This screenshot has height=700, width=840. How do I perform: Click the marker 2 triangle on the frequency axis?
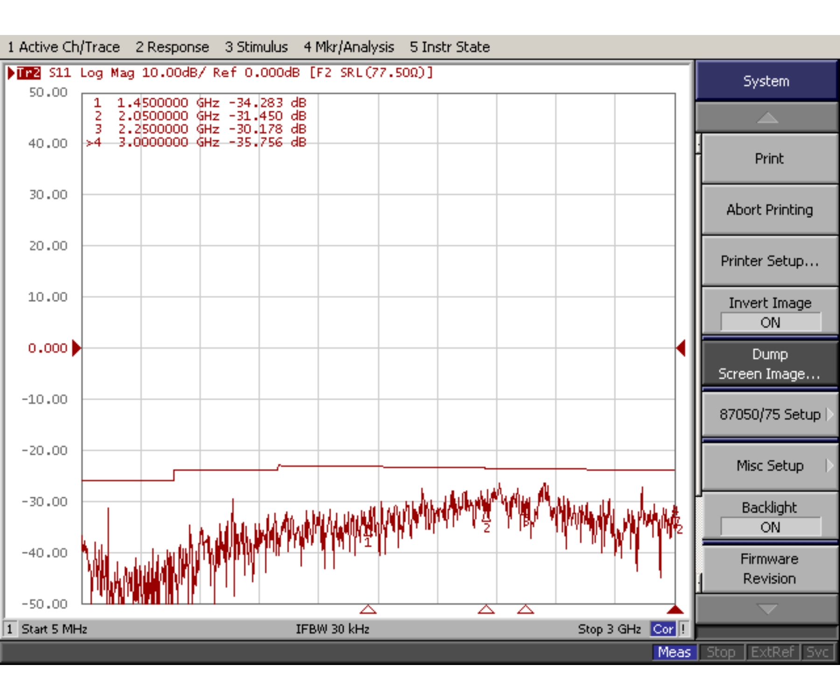coord(486,609)
